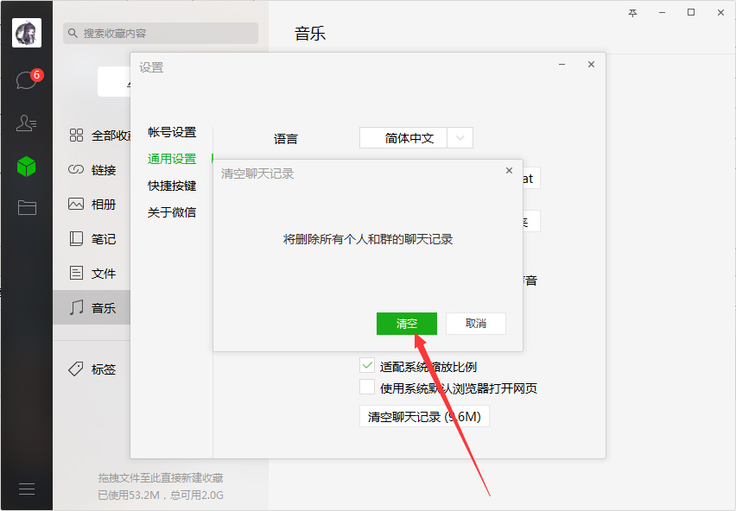This screenshot has height=511, width=736.
Task: Cancel the dialog using 取消 button
Action: point(475,323)
